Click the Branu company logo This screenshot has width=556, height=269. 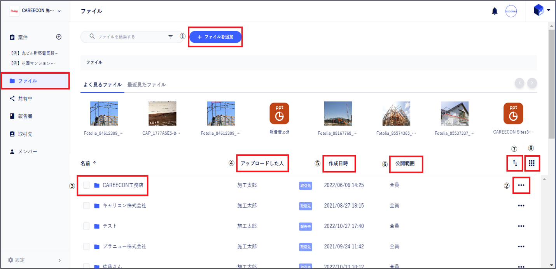(x=14, y=11)
